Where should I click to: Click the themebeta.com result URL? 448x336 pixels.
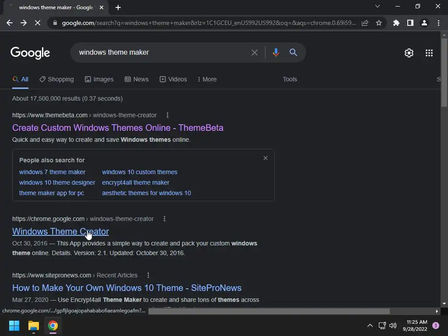84,115
